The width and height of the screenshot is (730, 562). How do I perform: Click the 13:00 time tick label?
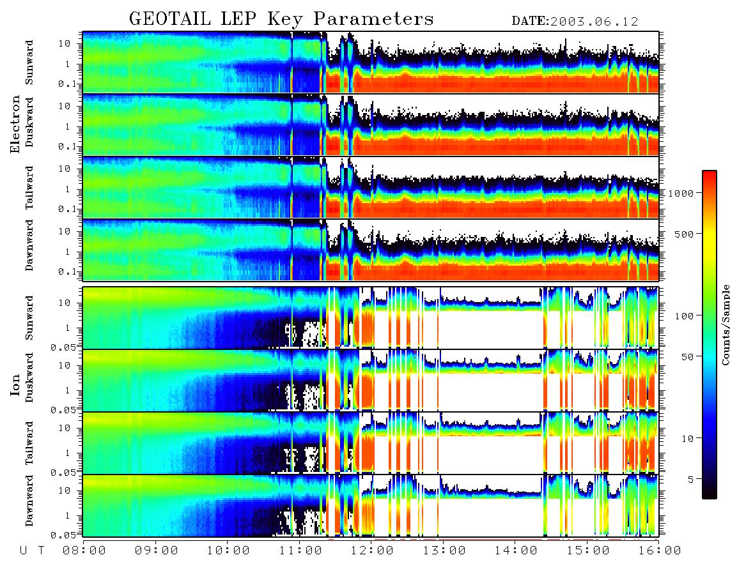click(444, 551)
